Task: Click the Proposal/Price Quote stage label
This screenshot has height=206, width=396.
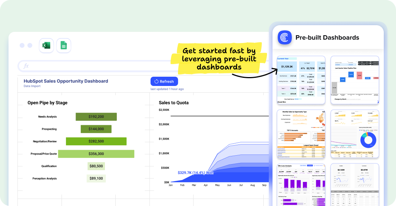Action: pyautogui.click(x=44, y=154)
